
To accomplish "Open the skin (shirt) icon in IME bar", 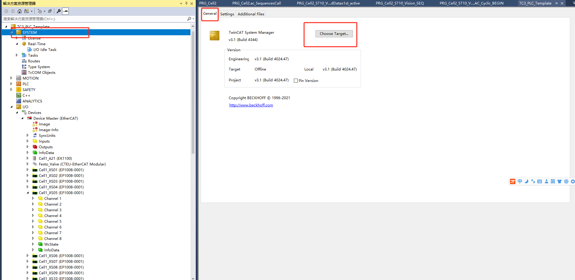I will (x=560, y=181).
